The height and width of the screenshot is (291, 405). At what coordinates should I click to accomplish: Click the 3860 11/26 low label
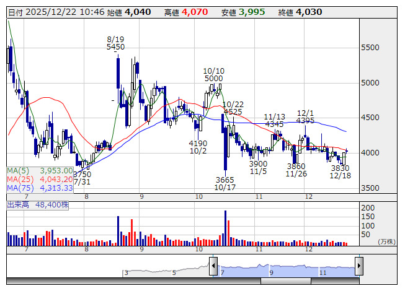pos(296,170)
